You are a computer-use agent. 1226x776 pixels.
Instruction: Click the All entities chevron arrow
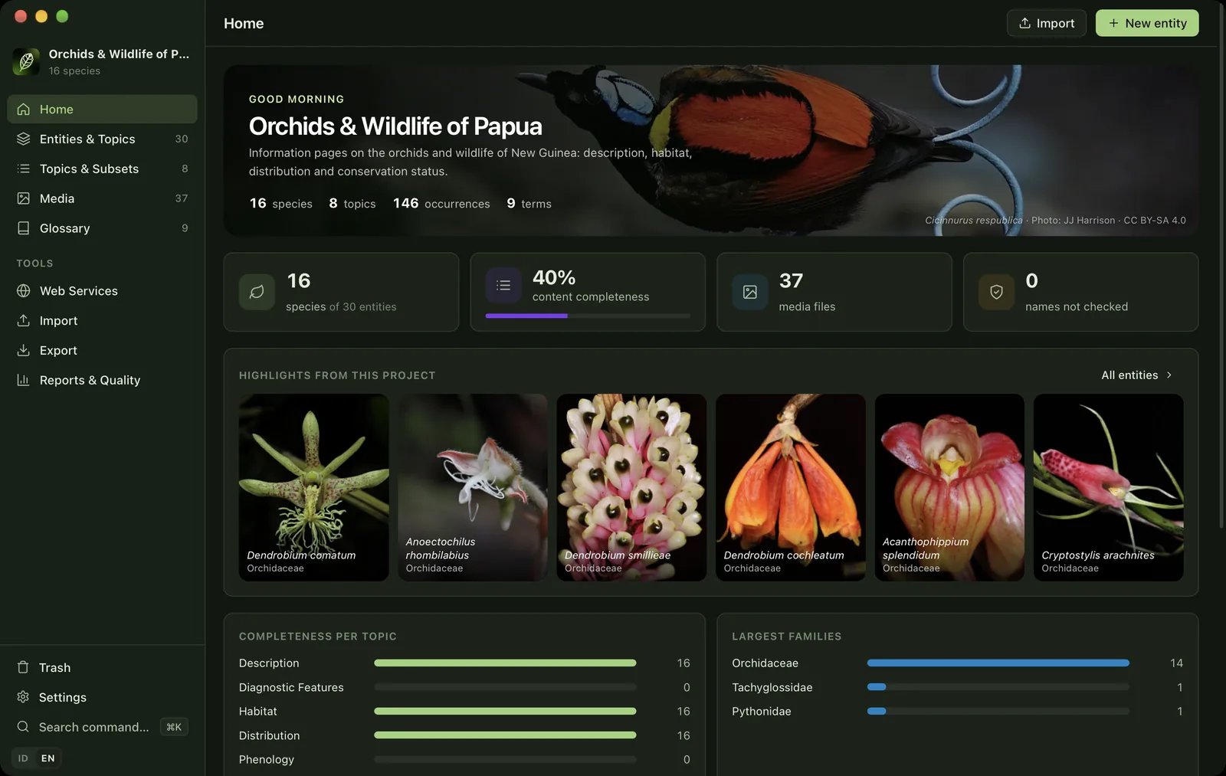click(1169, 375)
